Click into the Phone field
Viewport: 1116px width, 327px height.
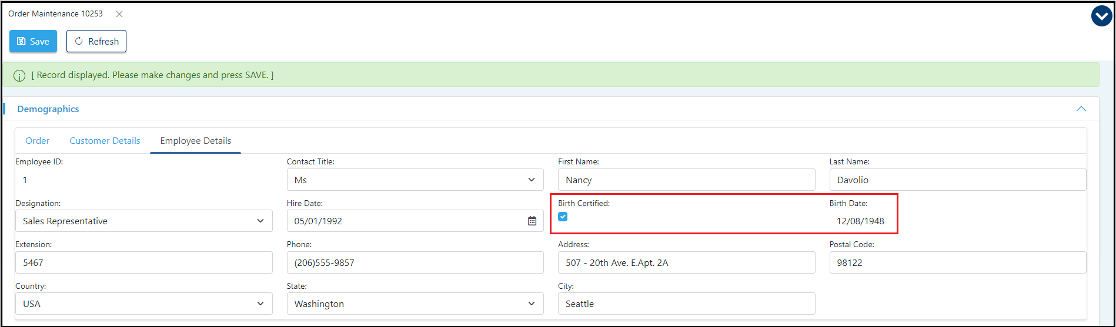pyautogui.click(x=415, y=263)
